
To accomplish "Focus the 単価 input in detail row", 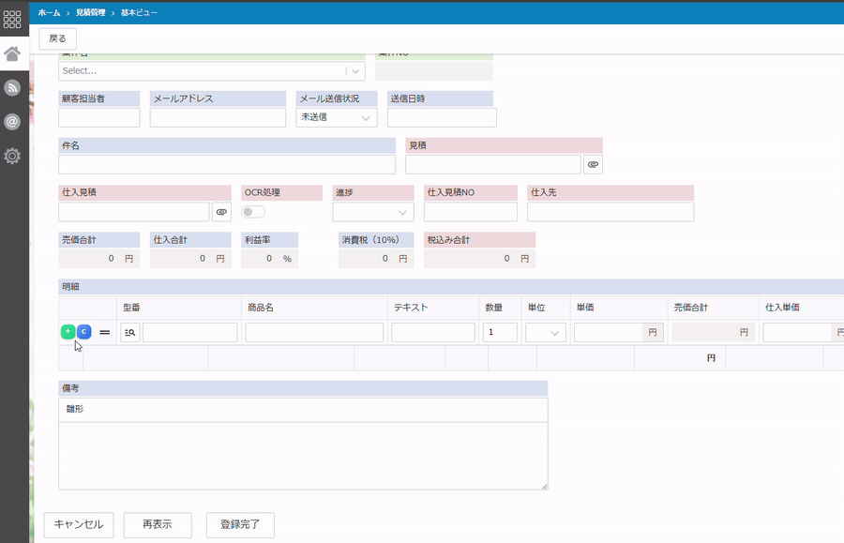I will point(609,333).
